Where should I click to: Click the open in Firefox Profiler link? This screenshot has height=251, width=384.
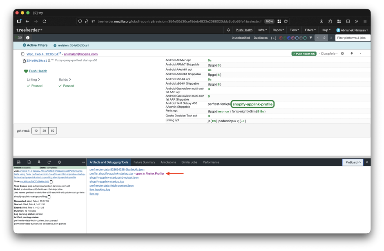tap(150, 173)
